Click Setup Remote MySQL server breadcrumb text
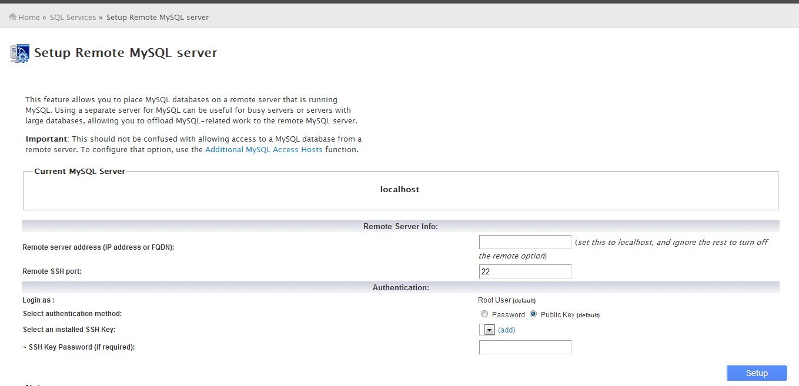799x386 pixels. coord(158,18)
